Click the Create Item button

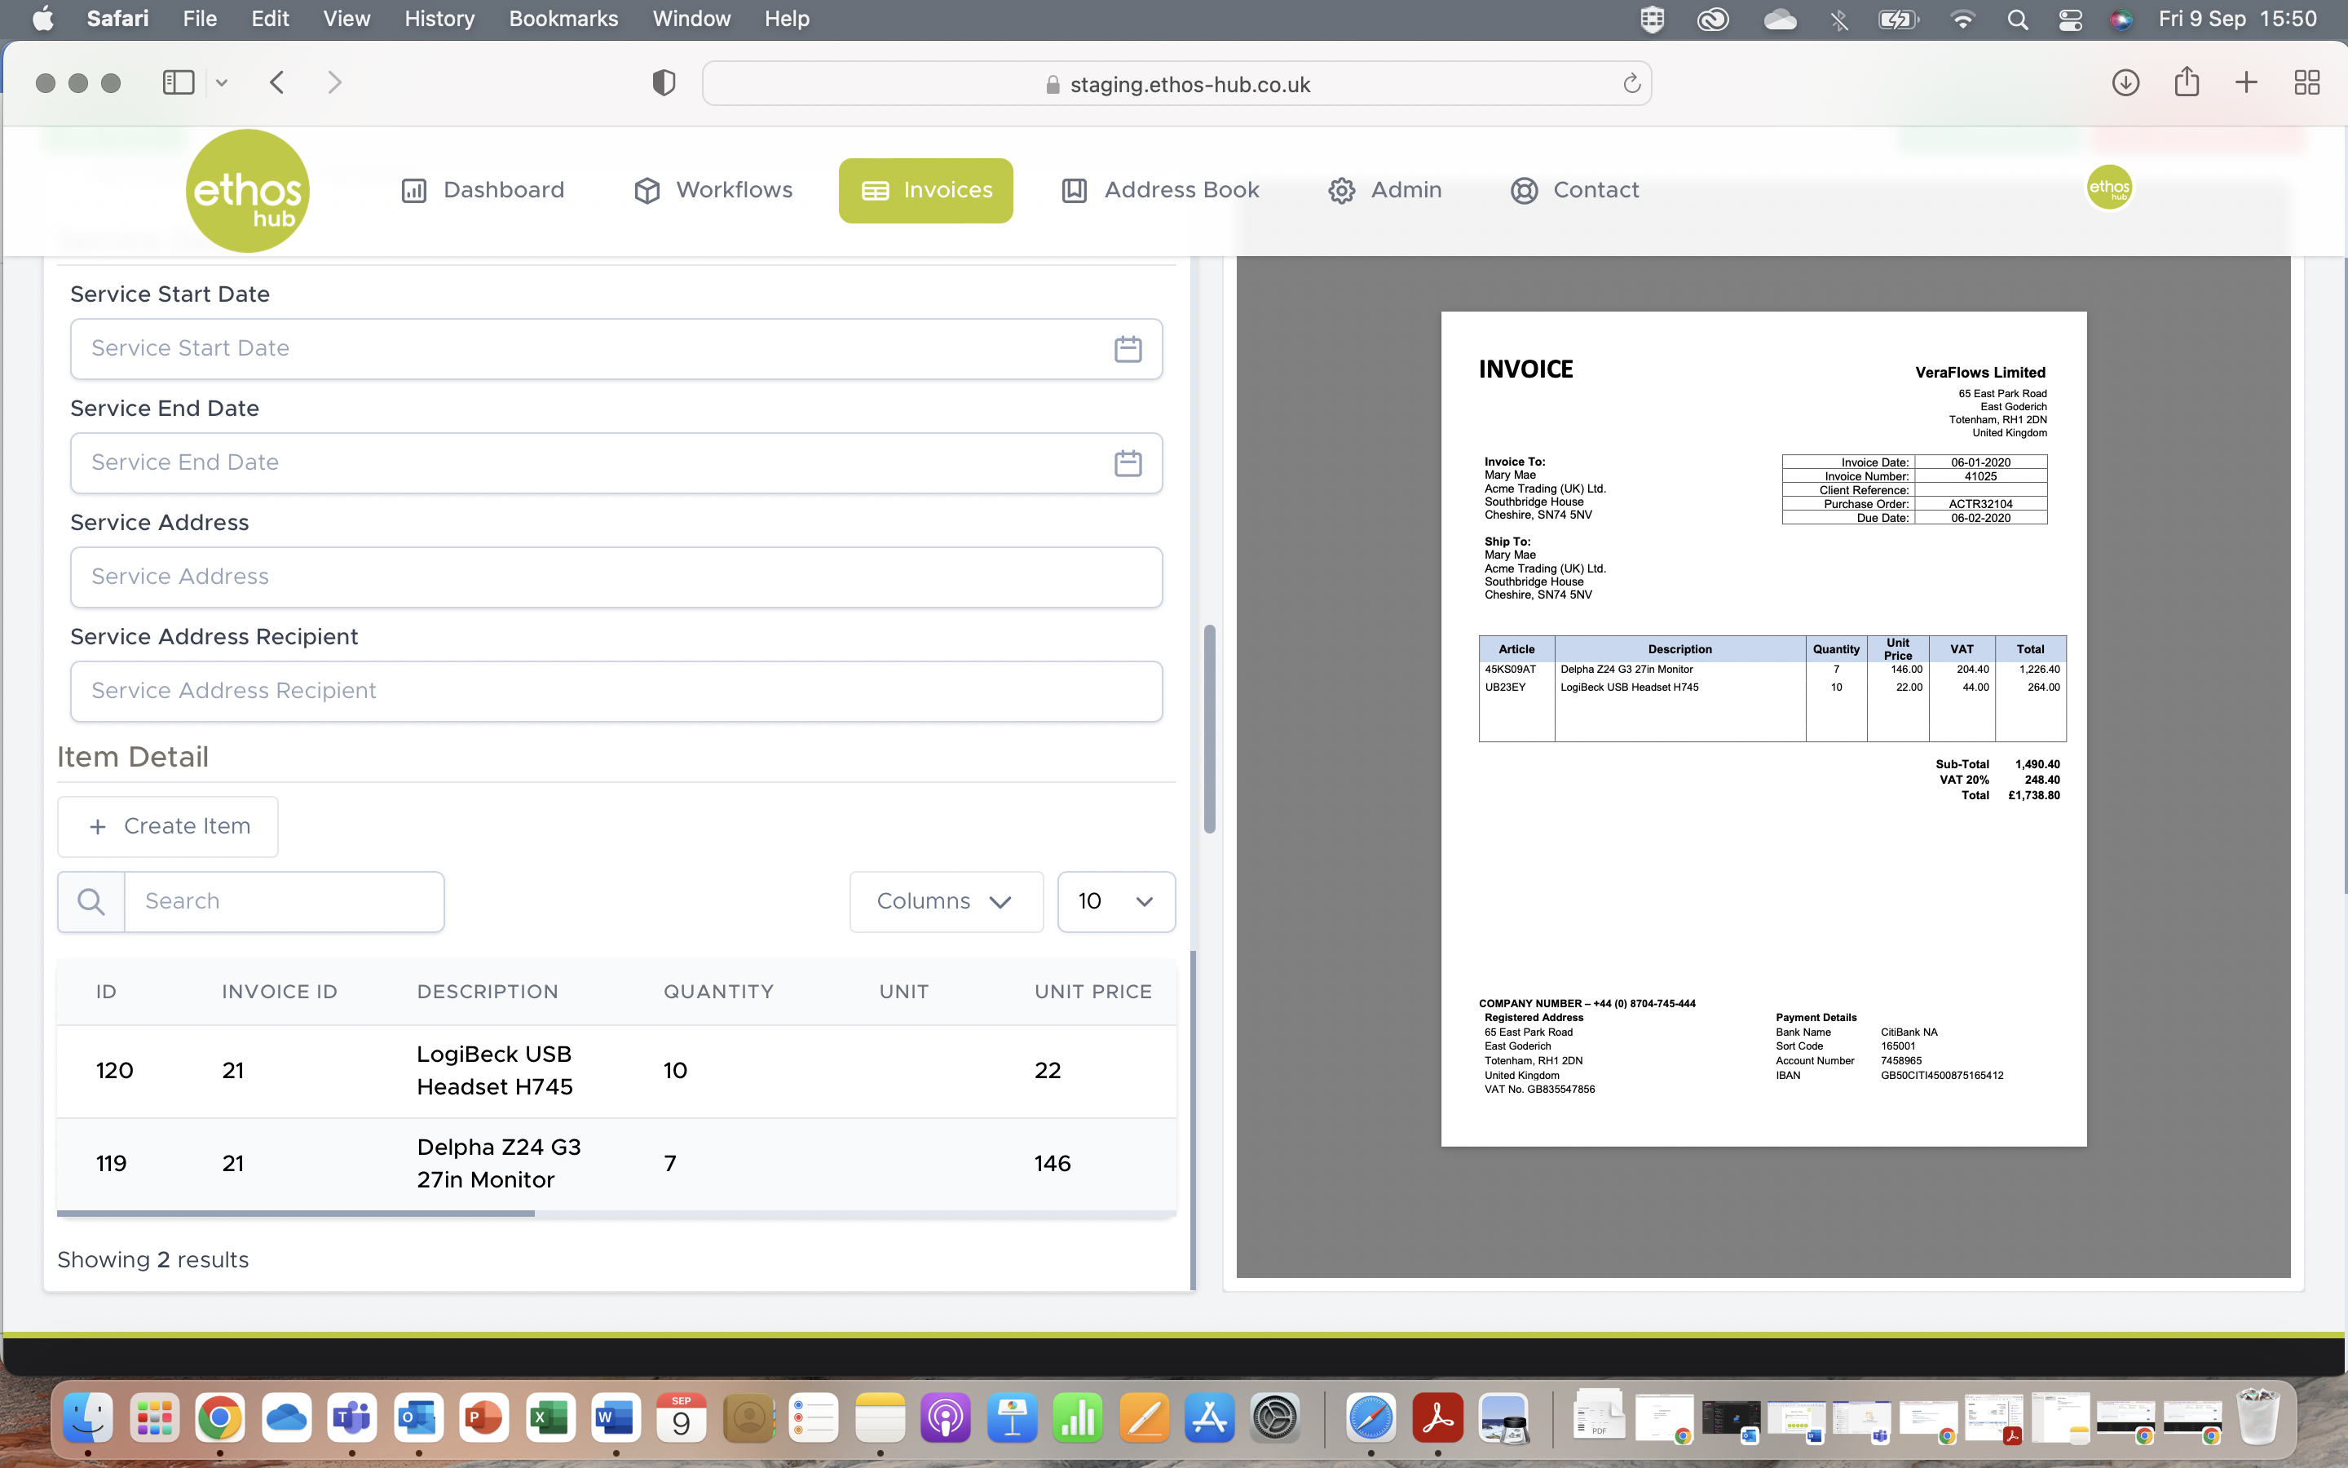(x=167, y=826)
